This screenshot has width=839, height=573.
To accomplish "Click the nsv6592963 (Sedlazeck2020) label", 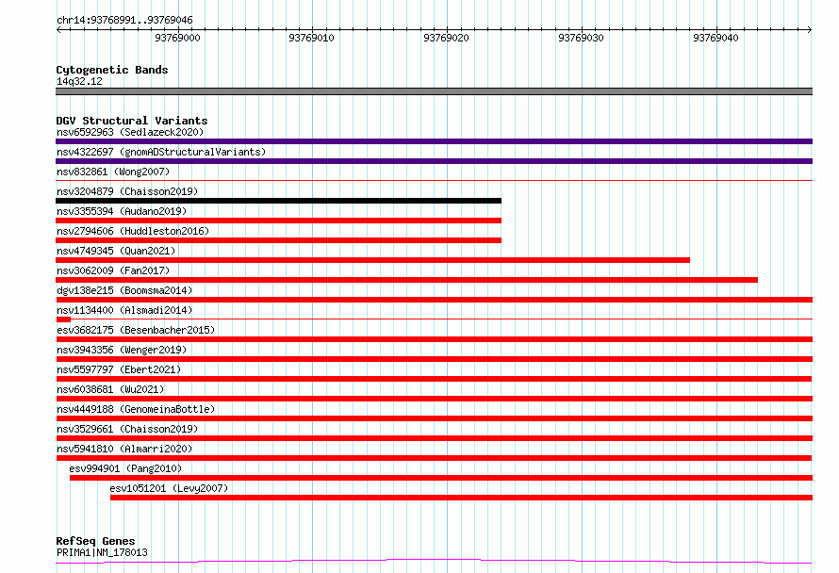I will pyautogui.click(x=130, y=132).
